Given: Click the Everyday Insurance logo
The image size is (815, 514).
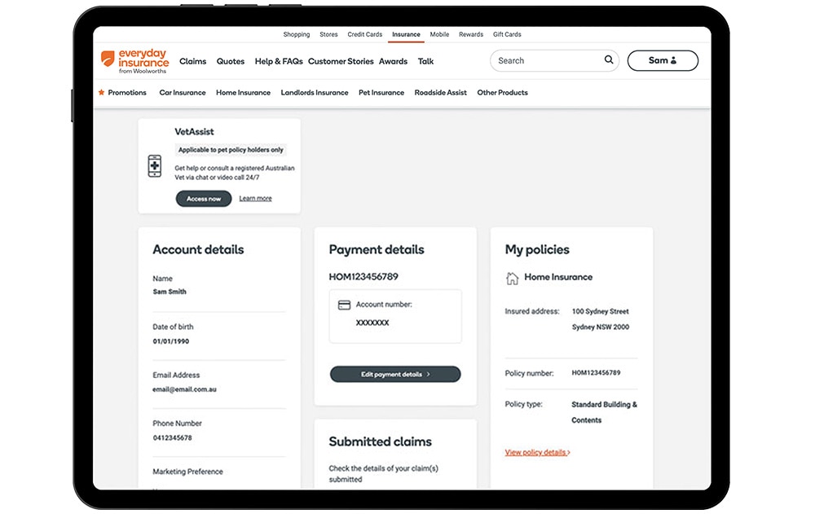Looking at the screenshot, I should pos(134,61).
